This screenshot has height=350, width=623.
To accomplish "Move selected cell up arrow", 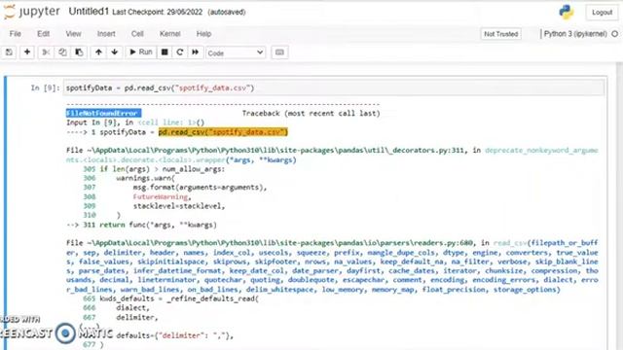I will pos(98,52).
